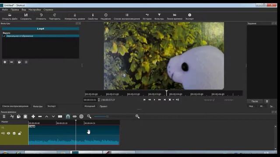Open the Справка menu
This screenshot has height=157, width=280.
48,10
